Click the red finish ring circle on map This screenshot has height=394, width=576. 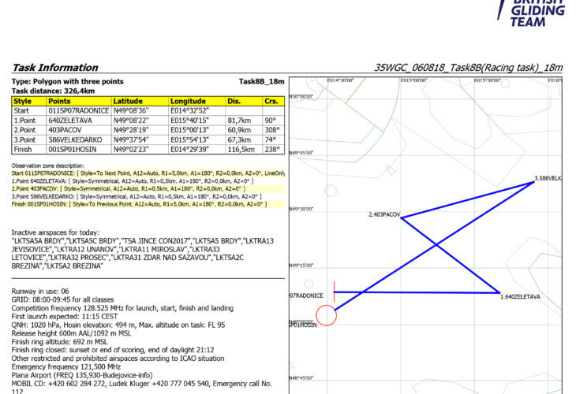coord(327,315)
